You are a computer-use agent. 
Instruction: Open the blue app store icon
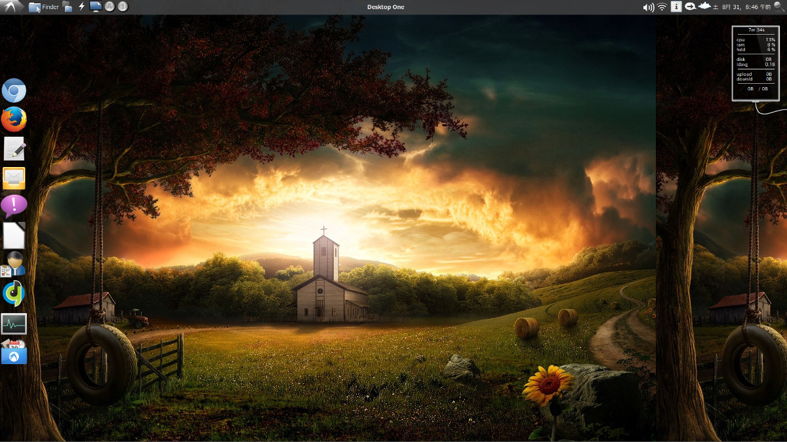pos(14,352)
